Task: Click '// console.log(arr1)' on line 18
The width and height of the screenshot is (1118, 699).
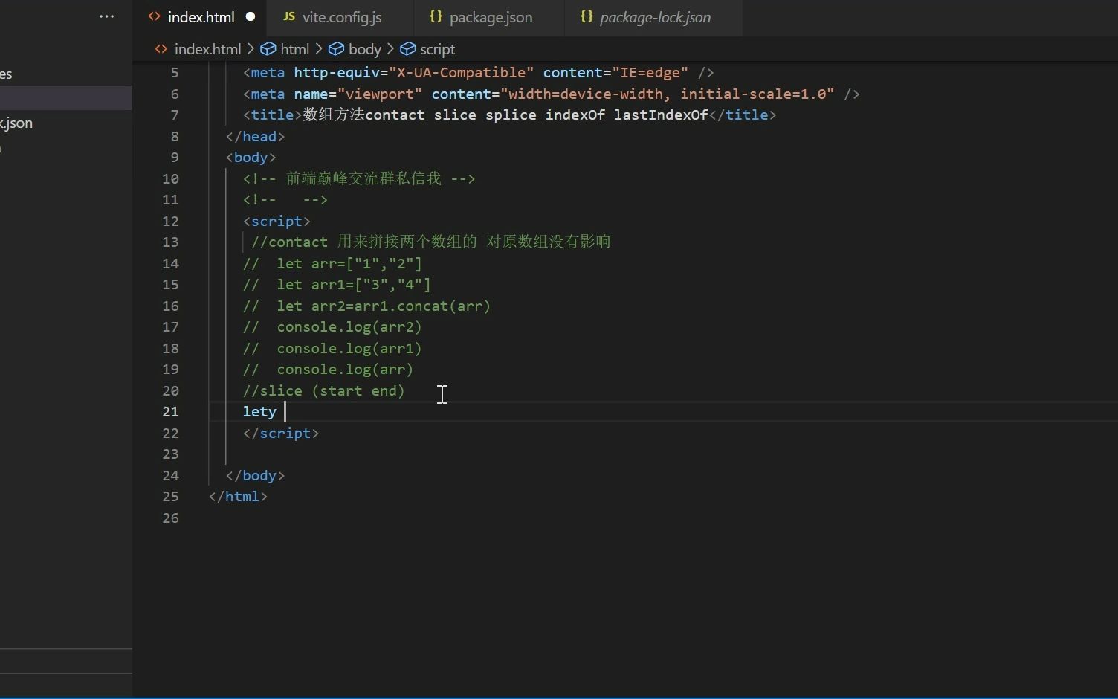Action: pos(332,349)
